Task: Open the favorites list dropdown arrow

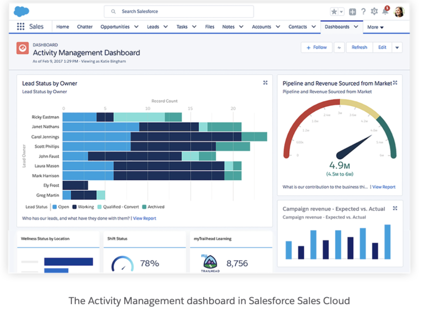Action: point(341,11)
